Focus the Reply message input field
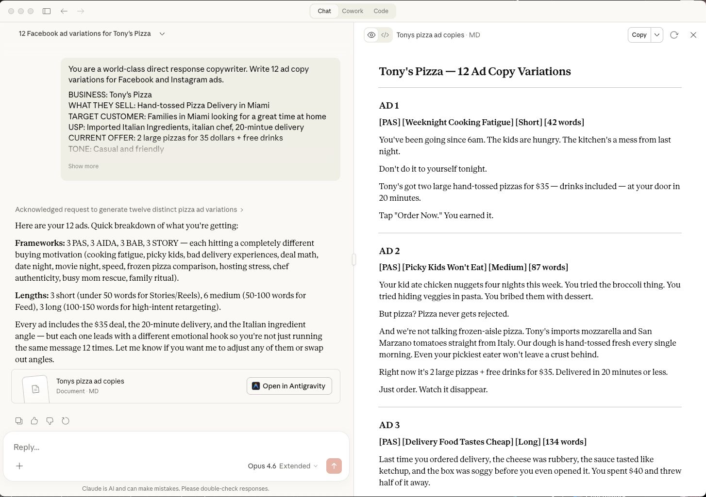This screenshot has width=706, height=497. click(x=176, y=447)
